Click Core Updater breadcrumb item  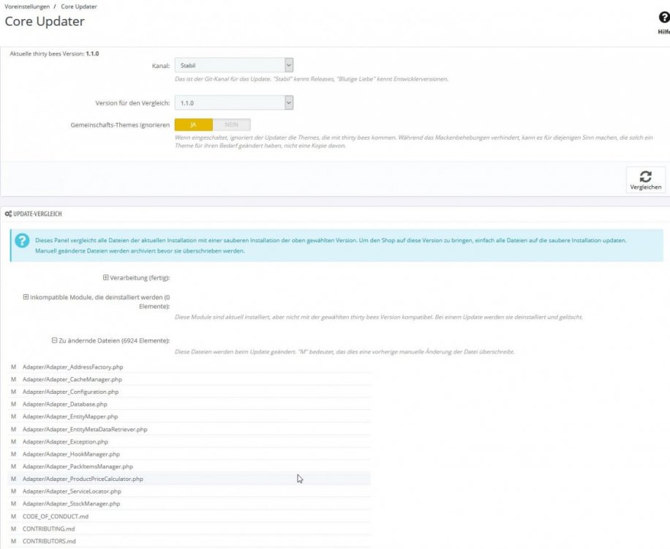79,6
